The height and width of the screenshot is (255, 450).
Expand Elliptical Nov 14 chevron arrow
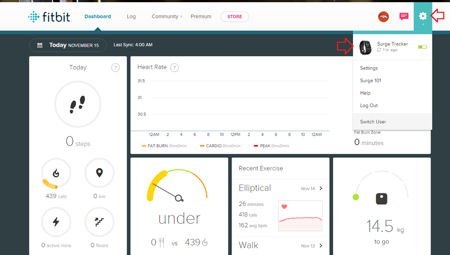click(x=321, y=188)
